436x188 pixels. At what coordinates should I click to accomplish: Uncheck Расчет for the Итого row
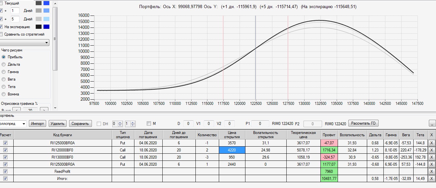[x=5, y=179]
